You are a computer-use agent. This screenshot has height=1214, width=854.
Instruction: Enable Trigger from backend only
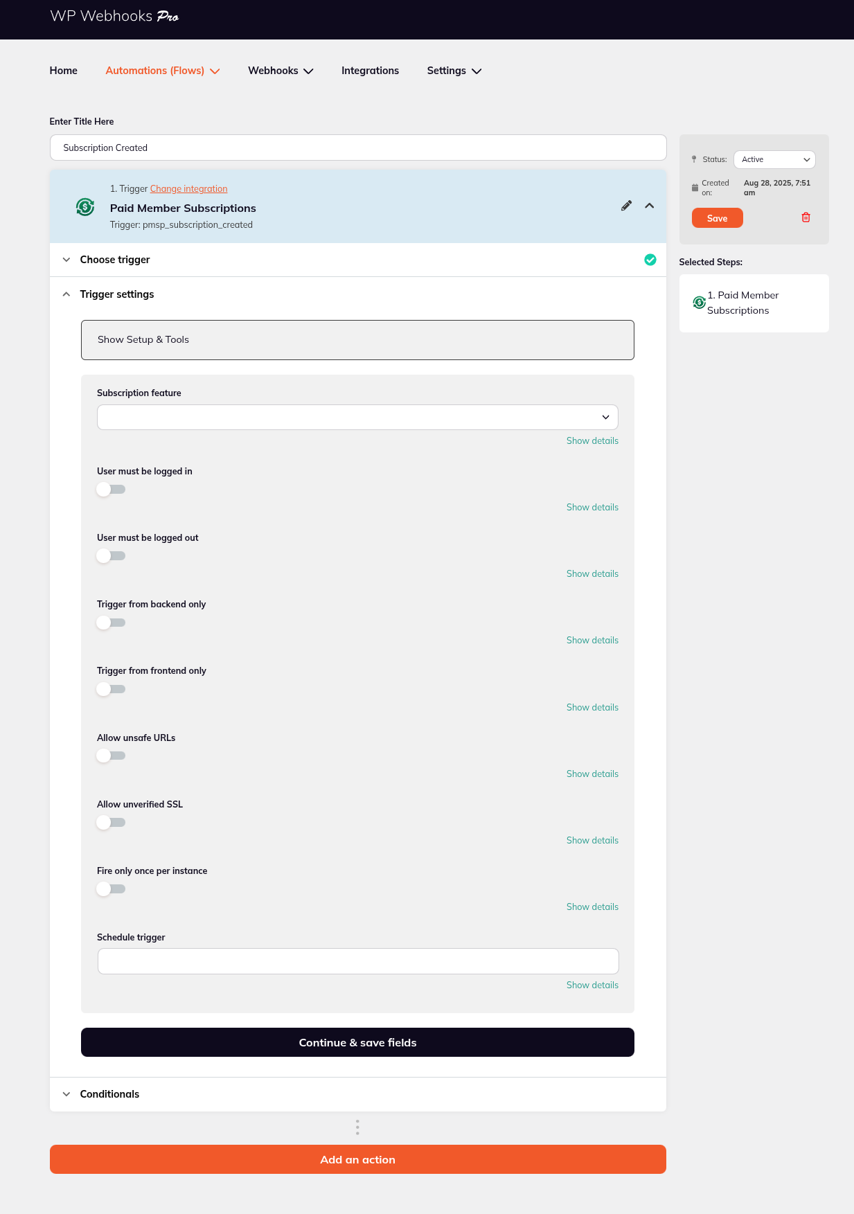pos(111,623)
